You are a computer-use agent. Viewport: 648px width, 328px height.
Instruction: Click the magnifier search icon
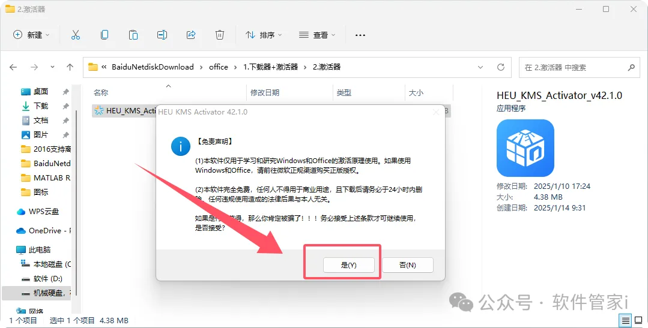pyautogui.click(x=631, y=67)
